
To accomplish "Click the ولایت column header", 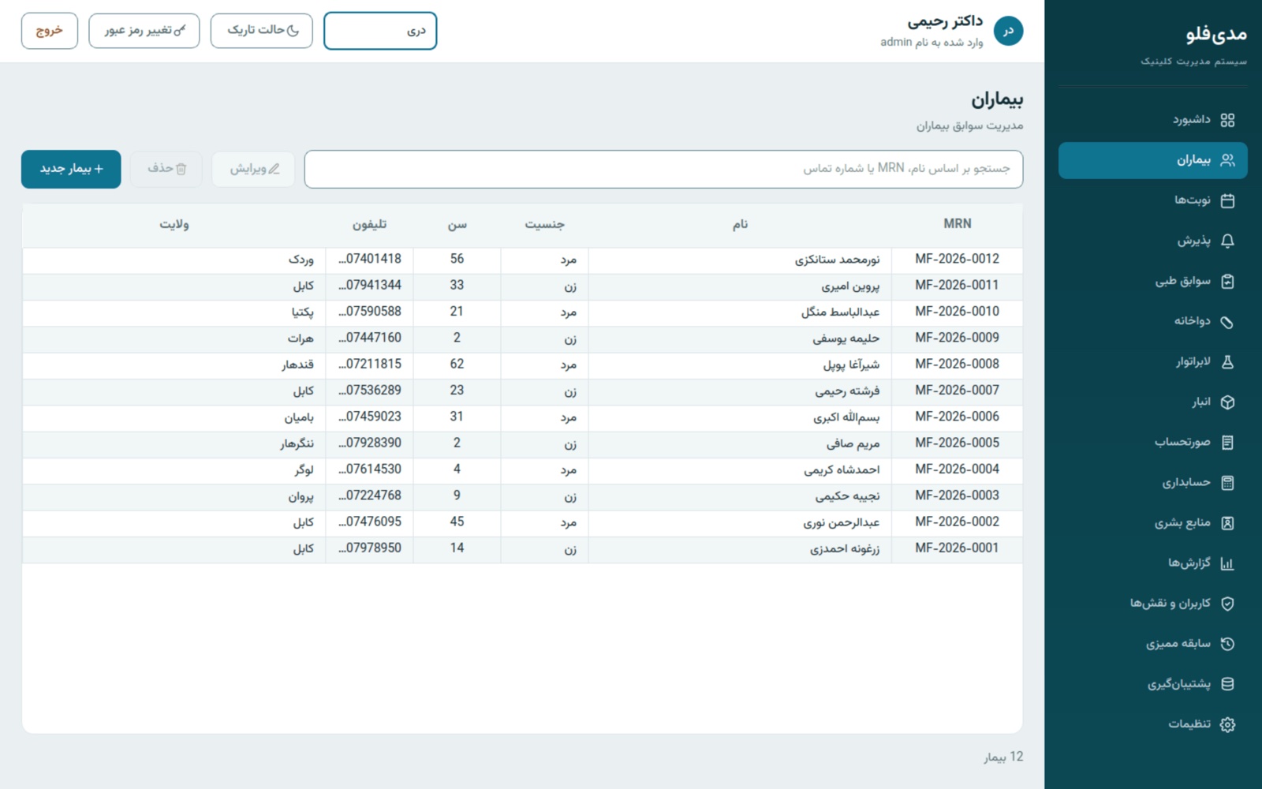I will (174, 224).
